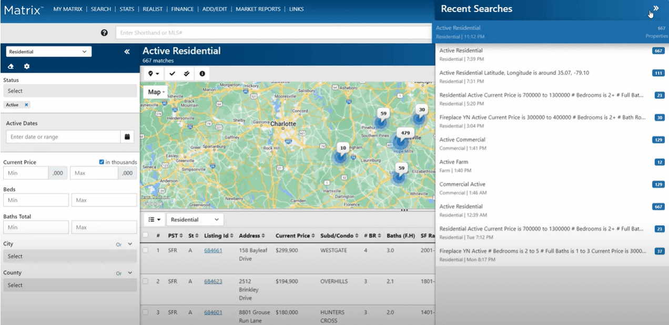Check the checkbox for listing 684661
The width and height of the screenshot is (669, 325).
pyautogui.click(x=146, y=250)
